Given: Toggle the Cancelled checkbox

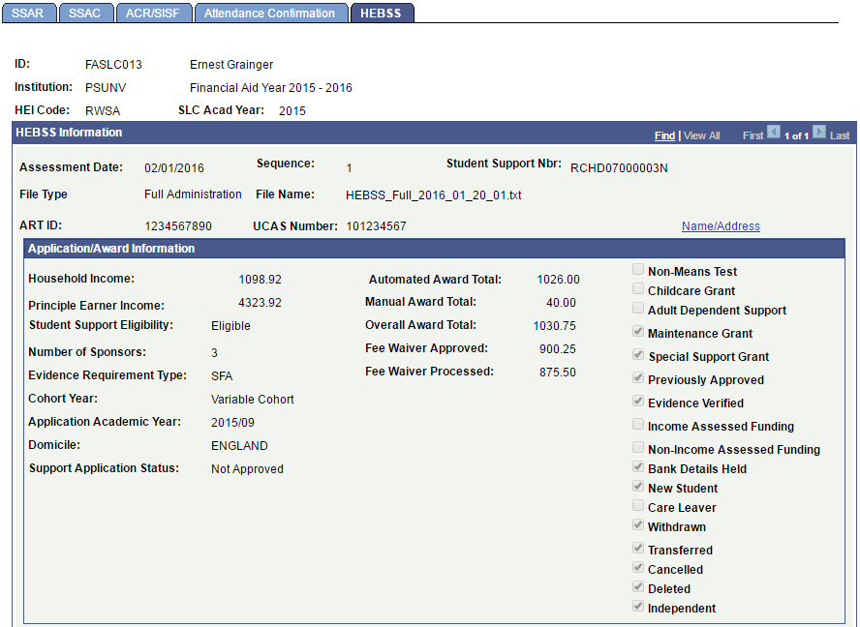Looking at the screenshot, I should (638, 567).
